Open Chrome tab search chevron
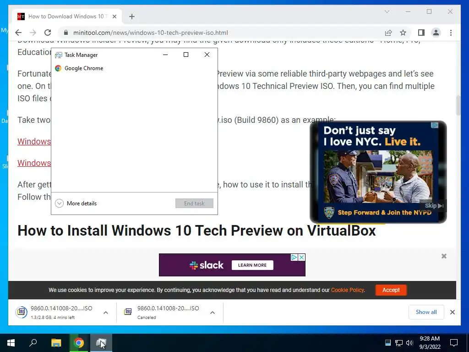 pyautogui.click(x=387, y=11)
